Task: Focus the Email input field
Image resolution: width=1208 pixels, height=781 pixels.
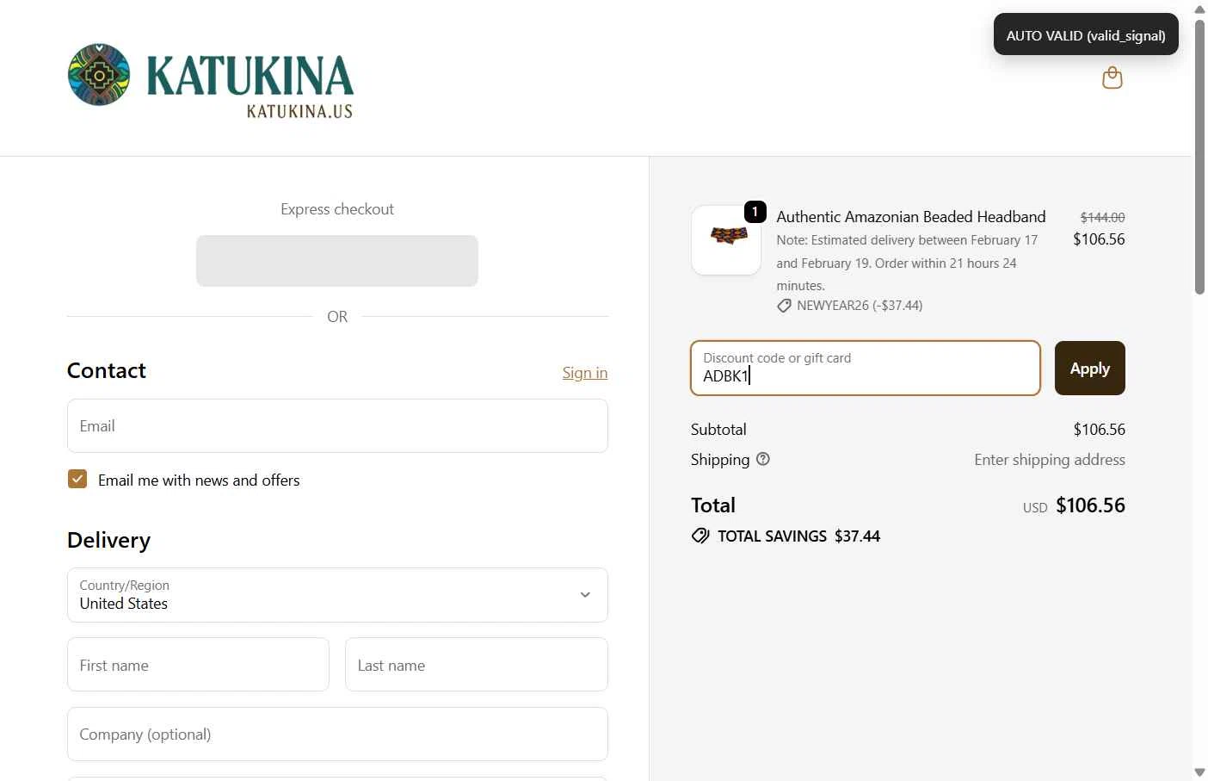Action: [337, 426]
